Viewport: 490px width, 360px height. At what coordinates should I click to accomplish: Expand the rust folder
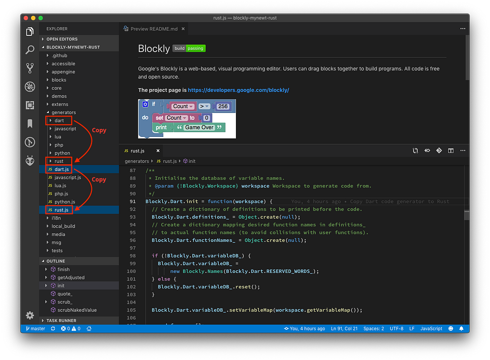click(x=79, y=161)
